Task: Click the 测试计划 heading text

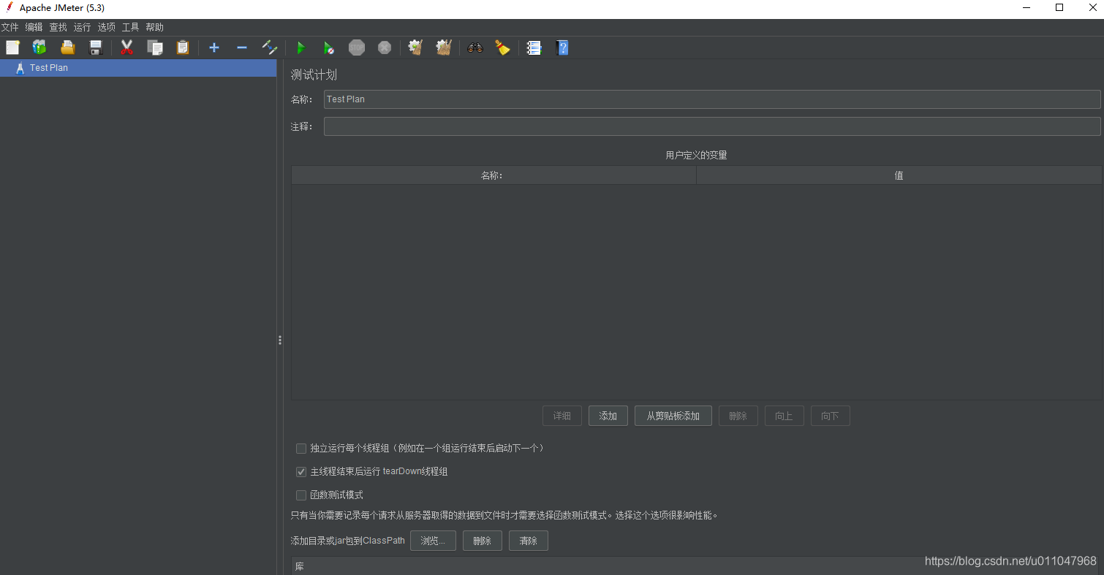Action: 314,75
